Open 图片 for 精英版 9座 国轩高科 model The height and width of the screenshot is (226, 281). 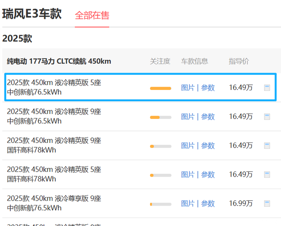pos(187,146)
